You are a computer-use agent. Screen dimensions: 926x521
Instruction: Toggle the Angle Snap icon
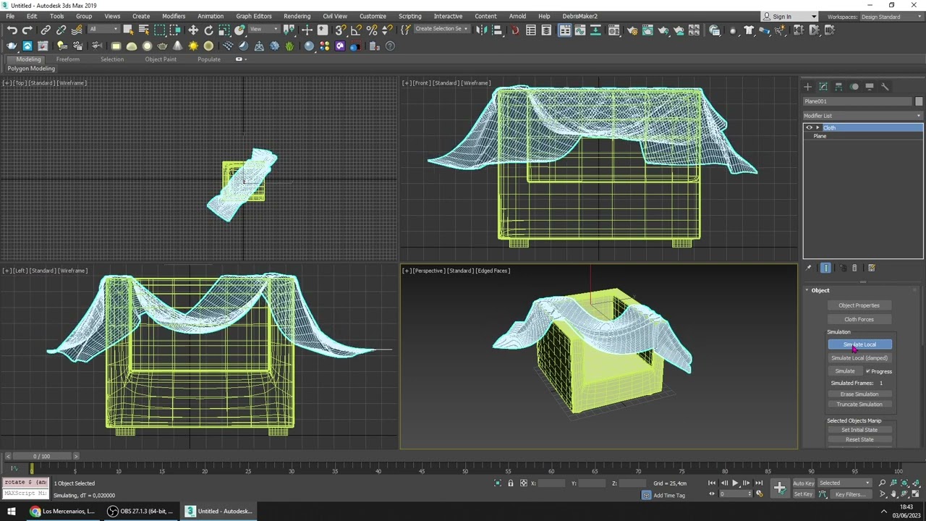356,30
